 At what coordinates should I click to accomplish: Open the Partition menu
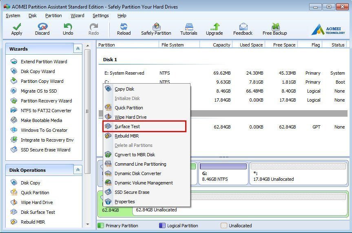53,16
